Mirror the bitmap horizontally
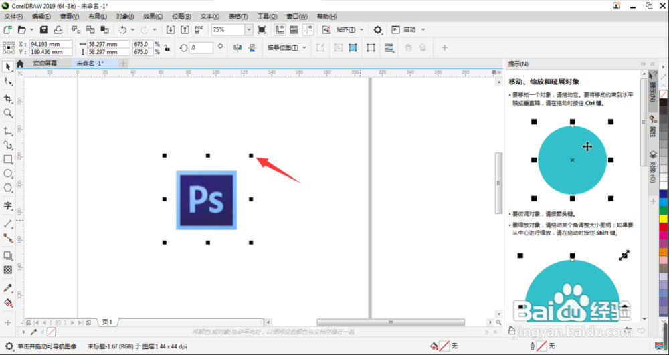669x355 pixels. pyautogui.click(x=237, y=47)
